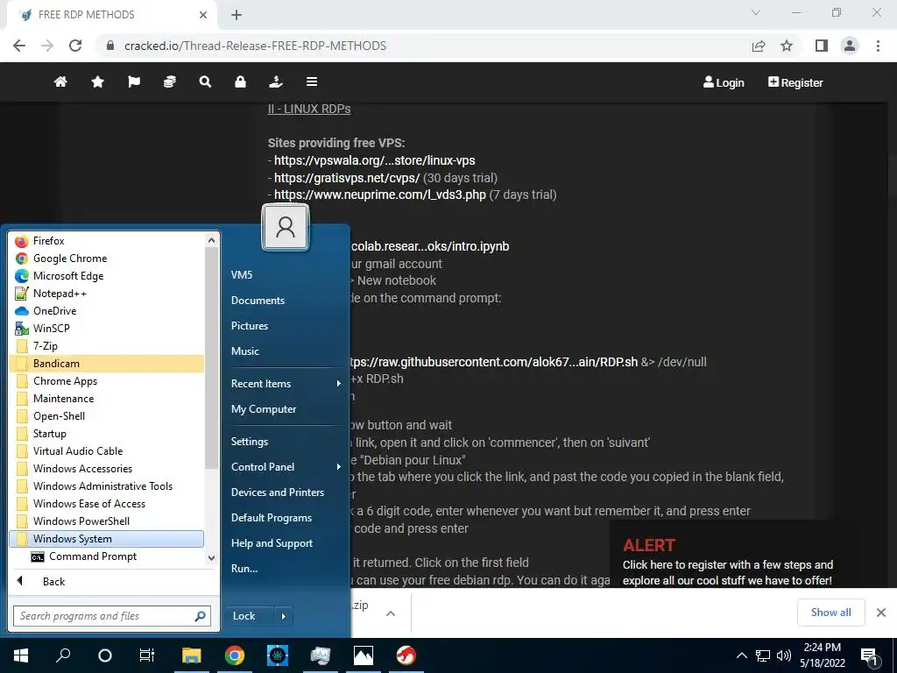Reload the page with the refresh button
Viewport: 897px width, 673px height.
tap(75, 46)
